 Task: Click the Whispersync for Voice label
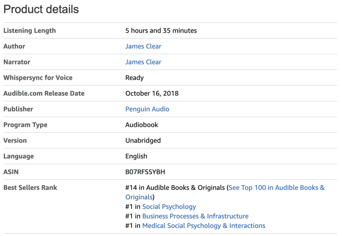(x=38, y=78)
